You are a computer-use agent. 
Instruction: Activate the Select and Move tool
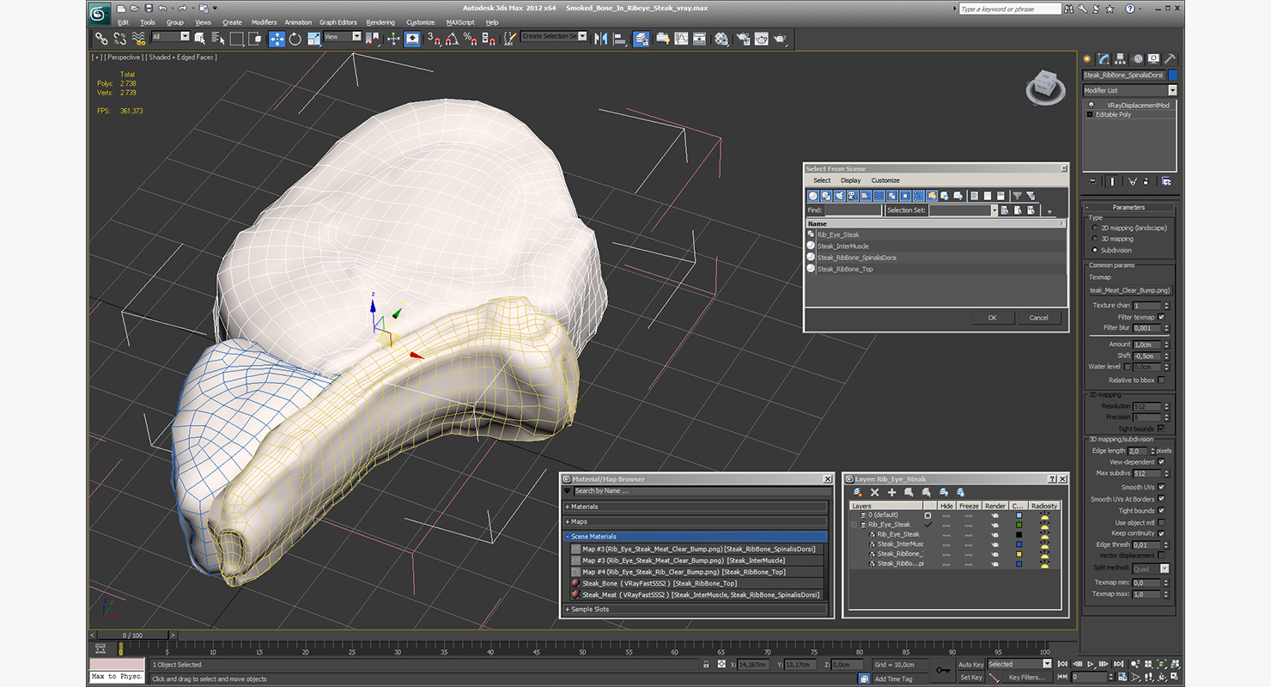[277, 39]
